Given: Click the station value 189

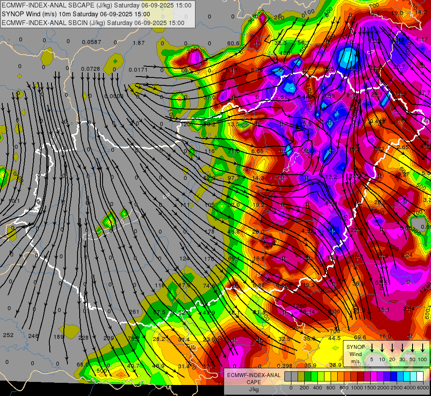Looking at the screenshot, I should pos(59,337).
